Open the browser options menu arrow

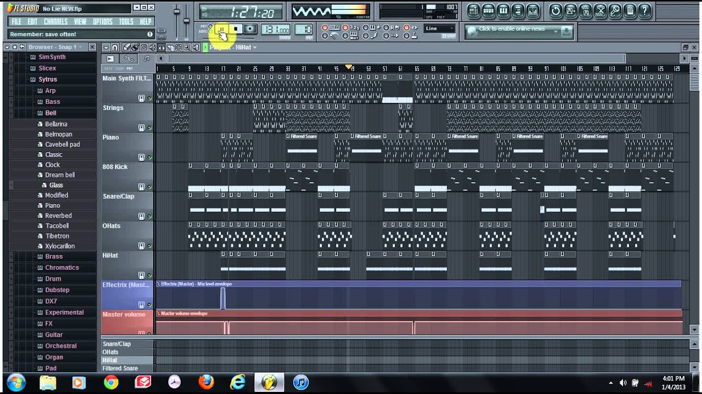(x=7, y=47)
